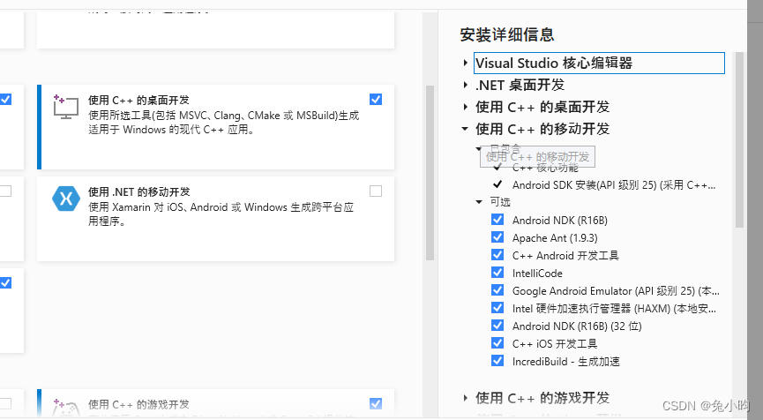Expand 使用 C++ 的桌面开发 details node

465,107
